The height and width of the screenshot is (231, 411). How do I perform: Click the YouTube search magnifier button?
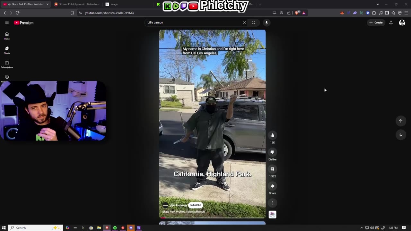tap(254, 22)
